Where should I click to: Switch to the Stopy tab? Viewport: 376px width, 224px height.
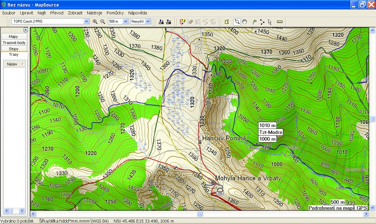tap(14, 49)
